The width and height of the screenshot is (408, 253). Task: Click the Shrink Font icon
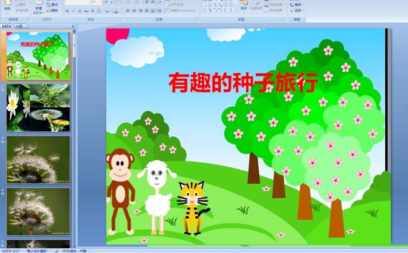point(112,2)
